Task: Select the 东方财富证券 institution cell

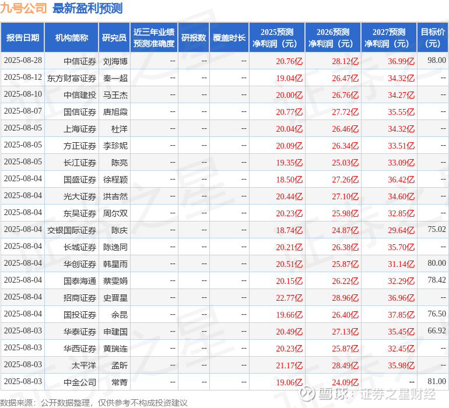Action: tap(72, 78)
